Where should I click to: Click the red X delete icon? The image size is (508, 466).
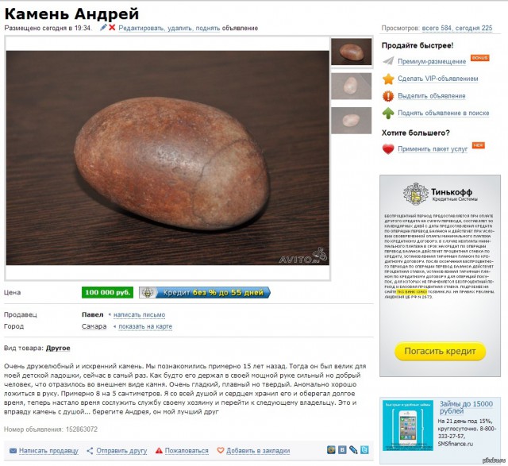click(112, 28)
